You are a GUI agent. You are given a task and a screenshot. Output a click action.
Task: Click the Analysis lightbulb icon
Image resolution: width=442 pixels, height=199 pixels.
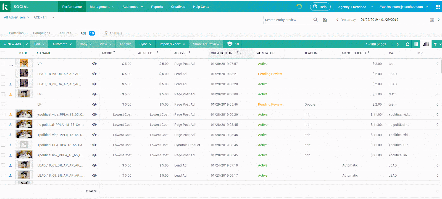[x=106, y=33]
